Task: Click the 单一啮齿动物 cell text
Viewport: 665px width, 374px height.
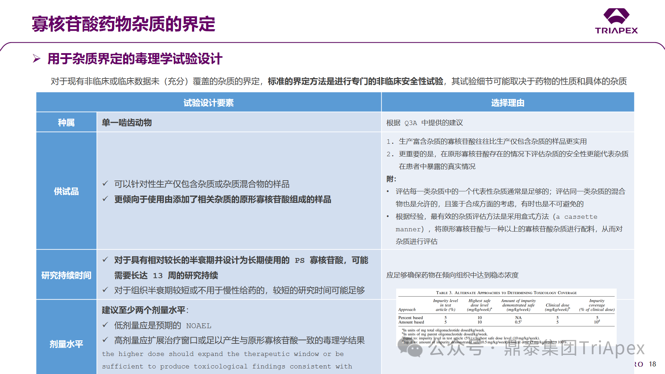Action: (127, 122)
